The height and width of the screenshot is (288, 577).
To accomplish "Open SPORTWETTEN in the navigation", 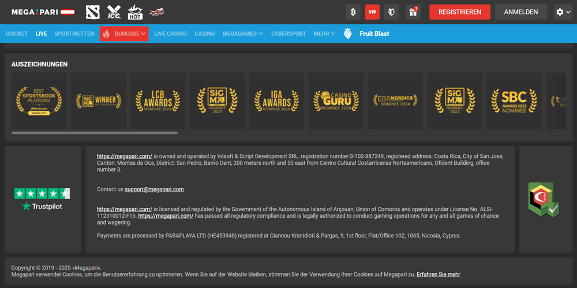I will pos(74,34).
